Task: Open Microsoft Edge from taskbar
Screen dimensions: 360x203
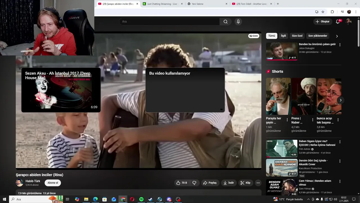Action: (x=95, y=199)
